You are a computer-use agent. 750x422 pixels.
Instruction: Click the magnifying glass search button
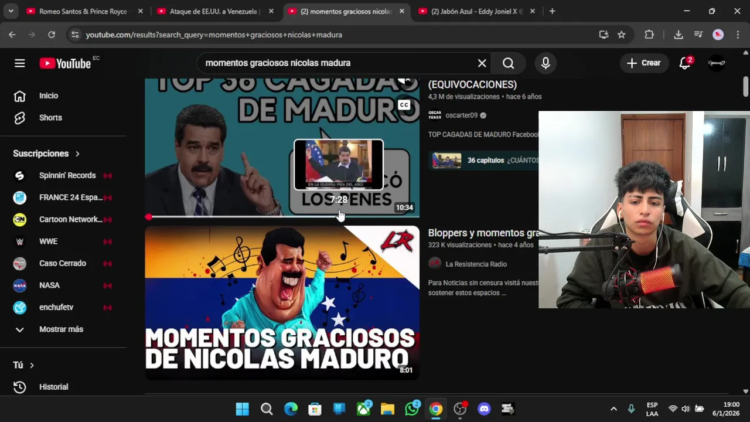coord(508,63)
